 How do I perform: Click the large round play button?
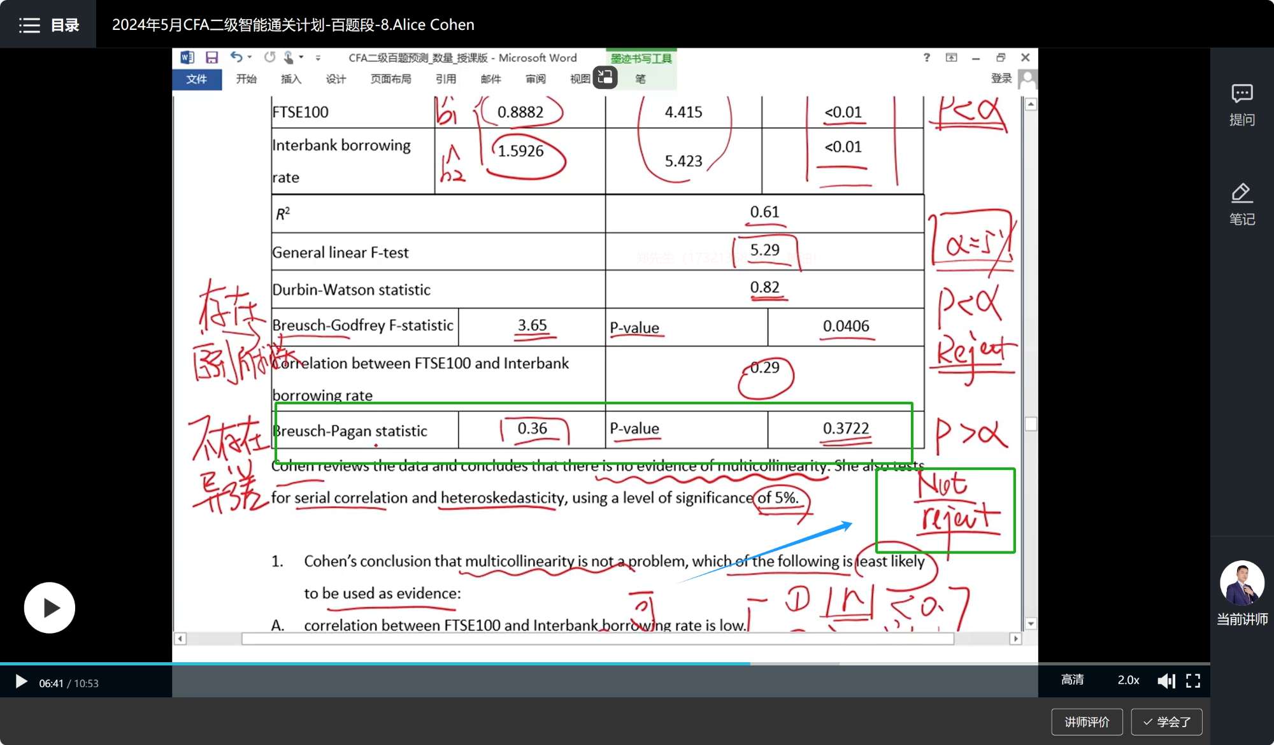(50, 607)
